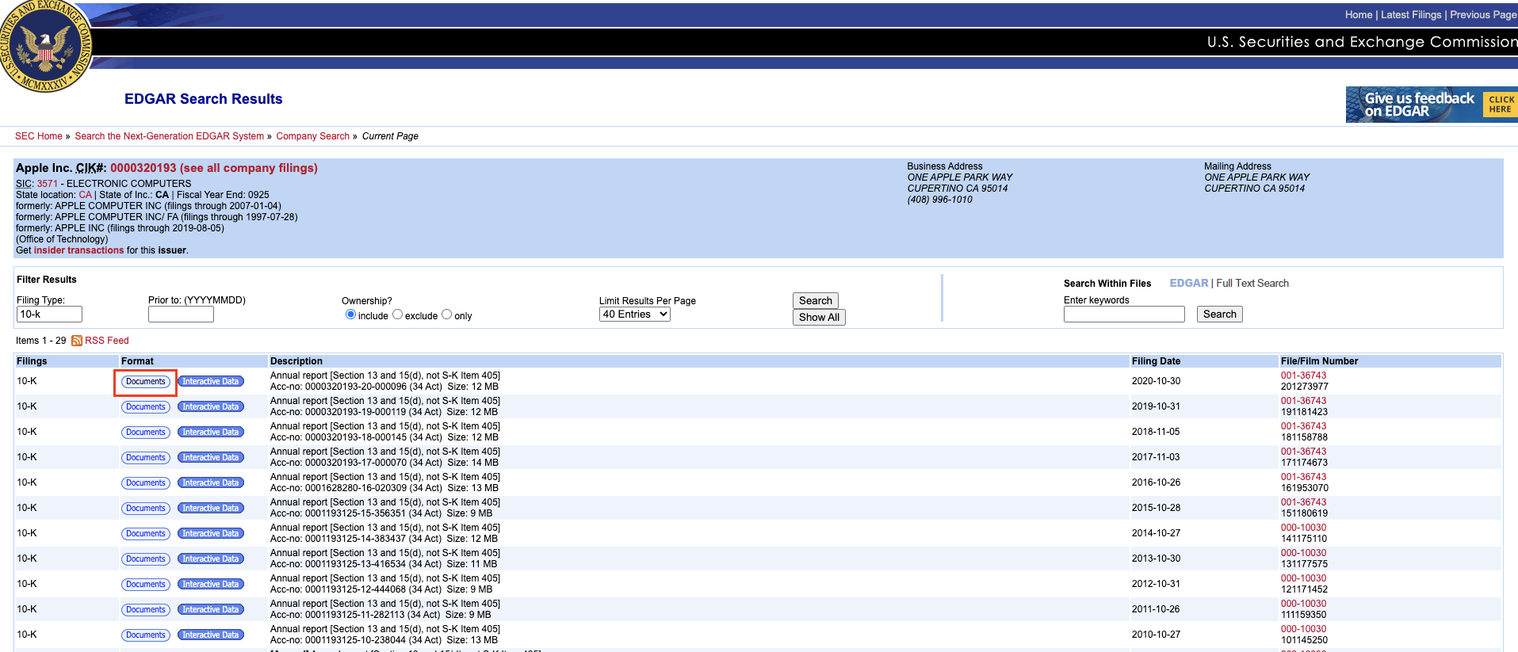Open the Home link in the top bar
This screenshot has width=1518, height=652.
[x=1359, y=15]
